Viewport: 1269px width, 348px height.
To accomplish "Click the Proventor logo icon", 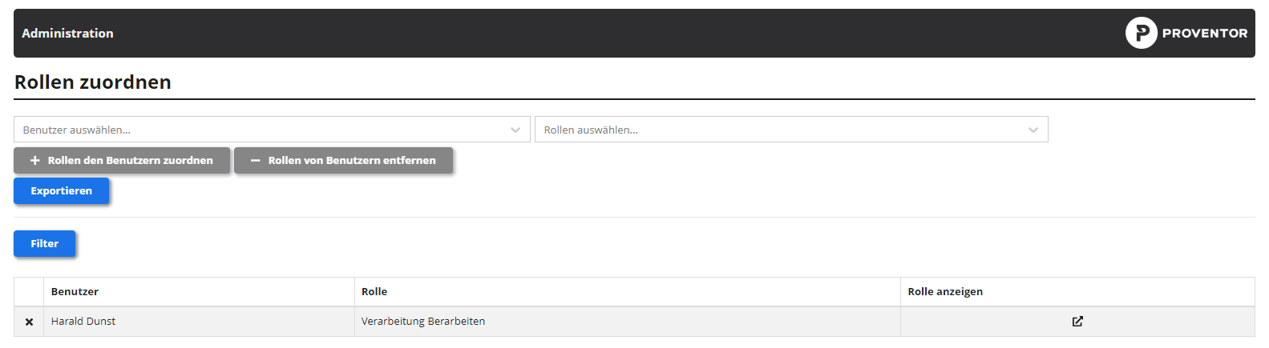I will click(1141, 33).
